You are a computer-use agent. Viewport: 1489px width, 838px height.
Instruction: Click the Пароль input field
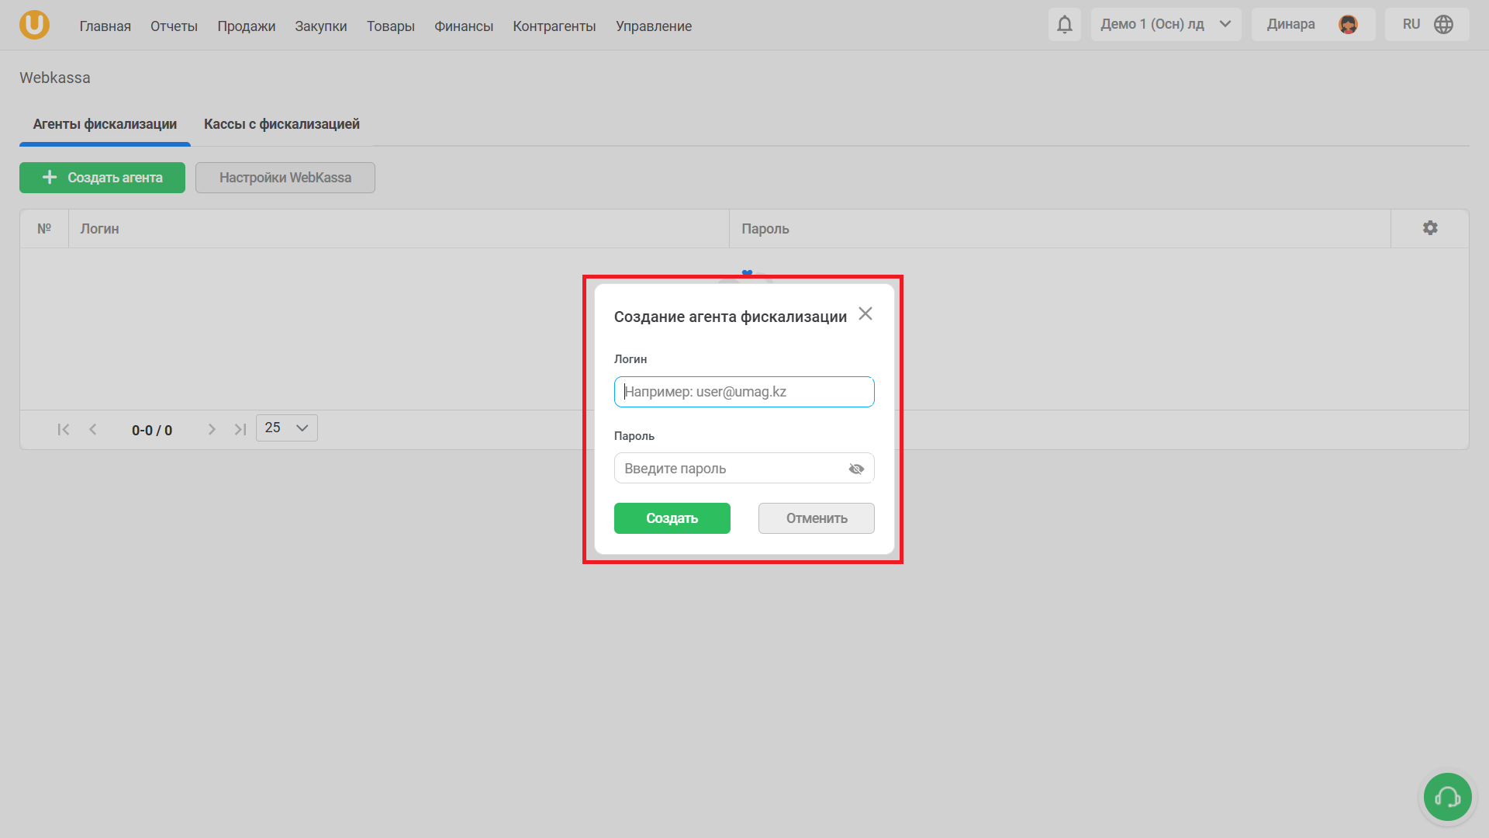pyautogui.click(x=729, y=469)
